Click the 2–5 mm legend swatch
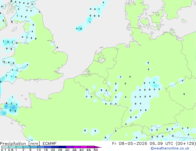Screen dimensions: 196x151 pyautogui.click(x=27, y=147)
